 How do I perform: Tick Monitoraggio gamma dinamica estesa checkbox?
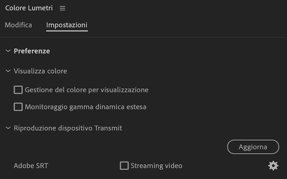(x=18, y=107)
